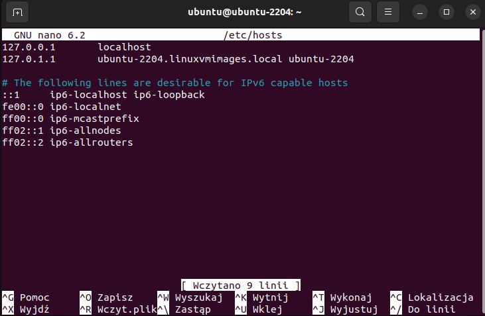Minimize the terminal window
The image size is (485, 316).
tap(420, 13)
